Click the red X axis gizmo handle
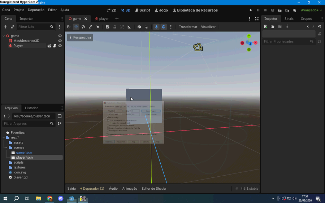Viewport: 325px width, 203px height. [x=256, y=43]
